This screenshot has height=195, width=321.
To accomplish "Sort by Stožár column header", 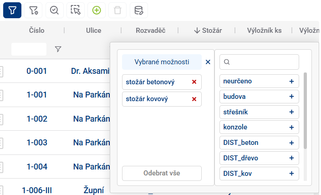I will click(208, 31).
